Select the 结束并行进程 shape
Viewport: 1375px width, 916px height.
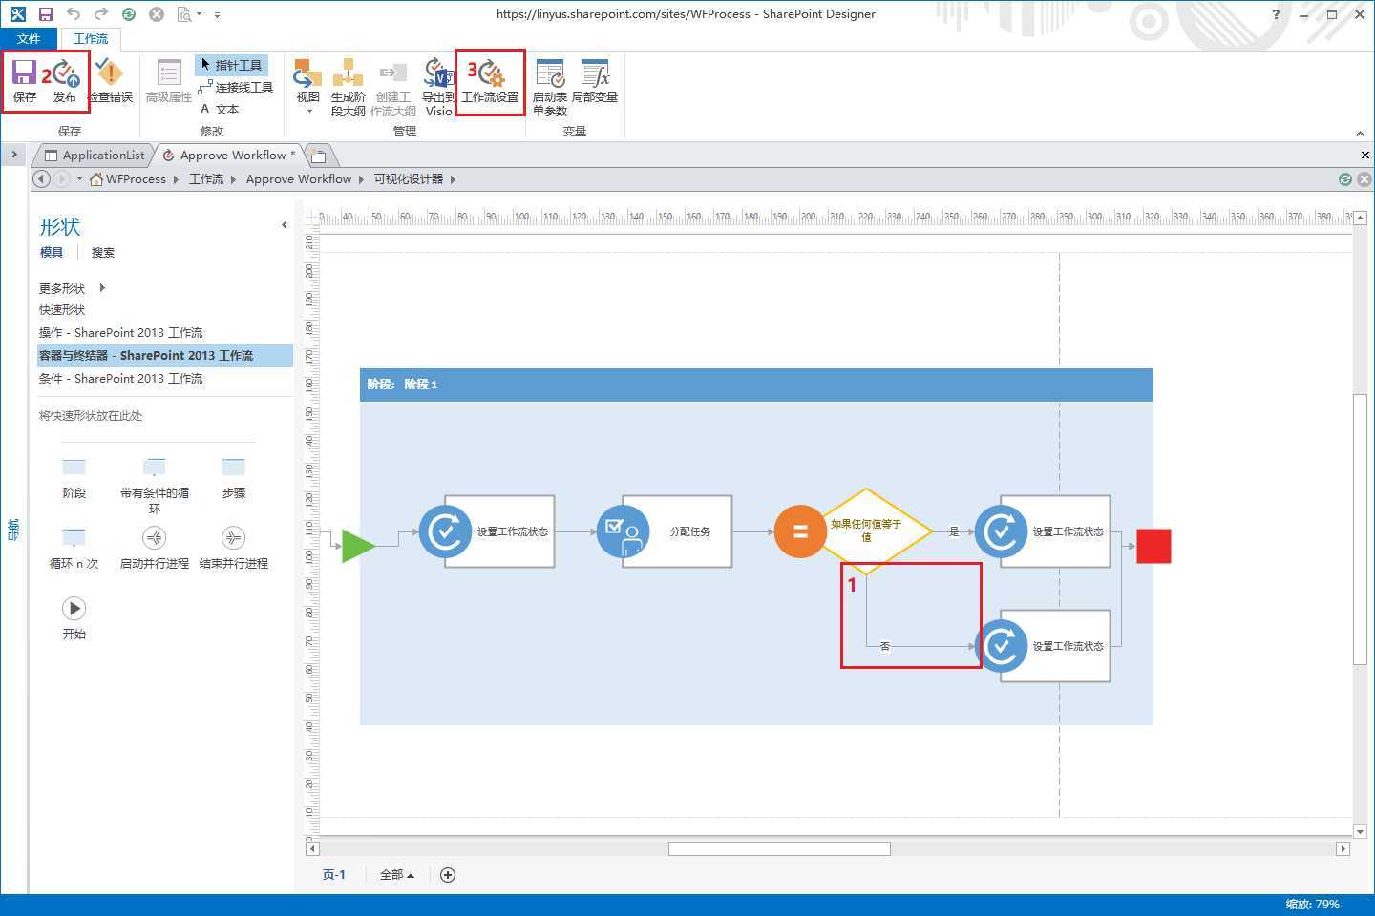click(234, 549)
